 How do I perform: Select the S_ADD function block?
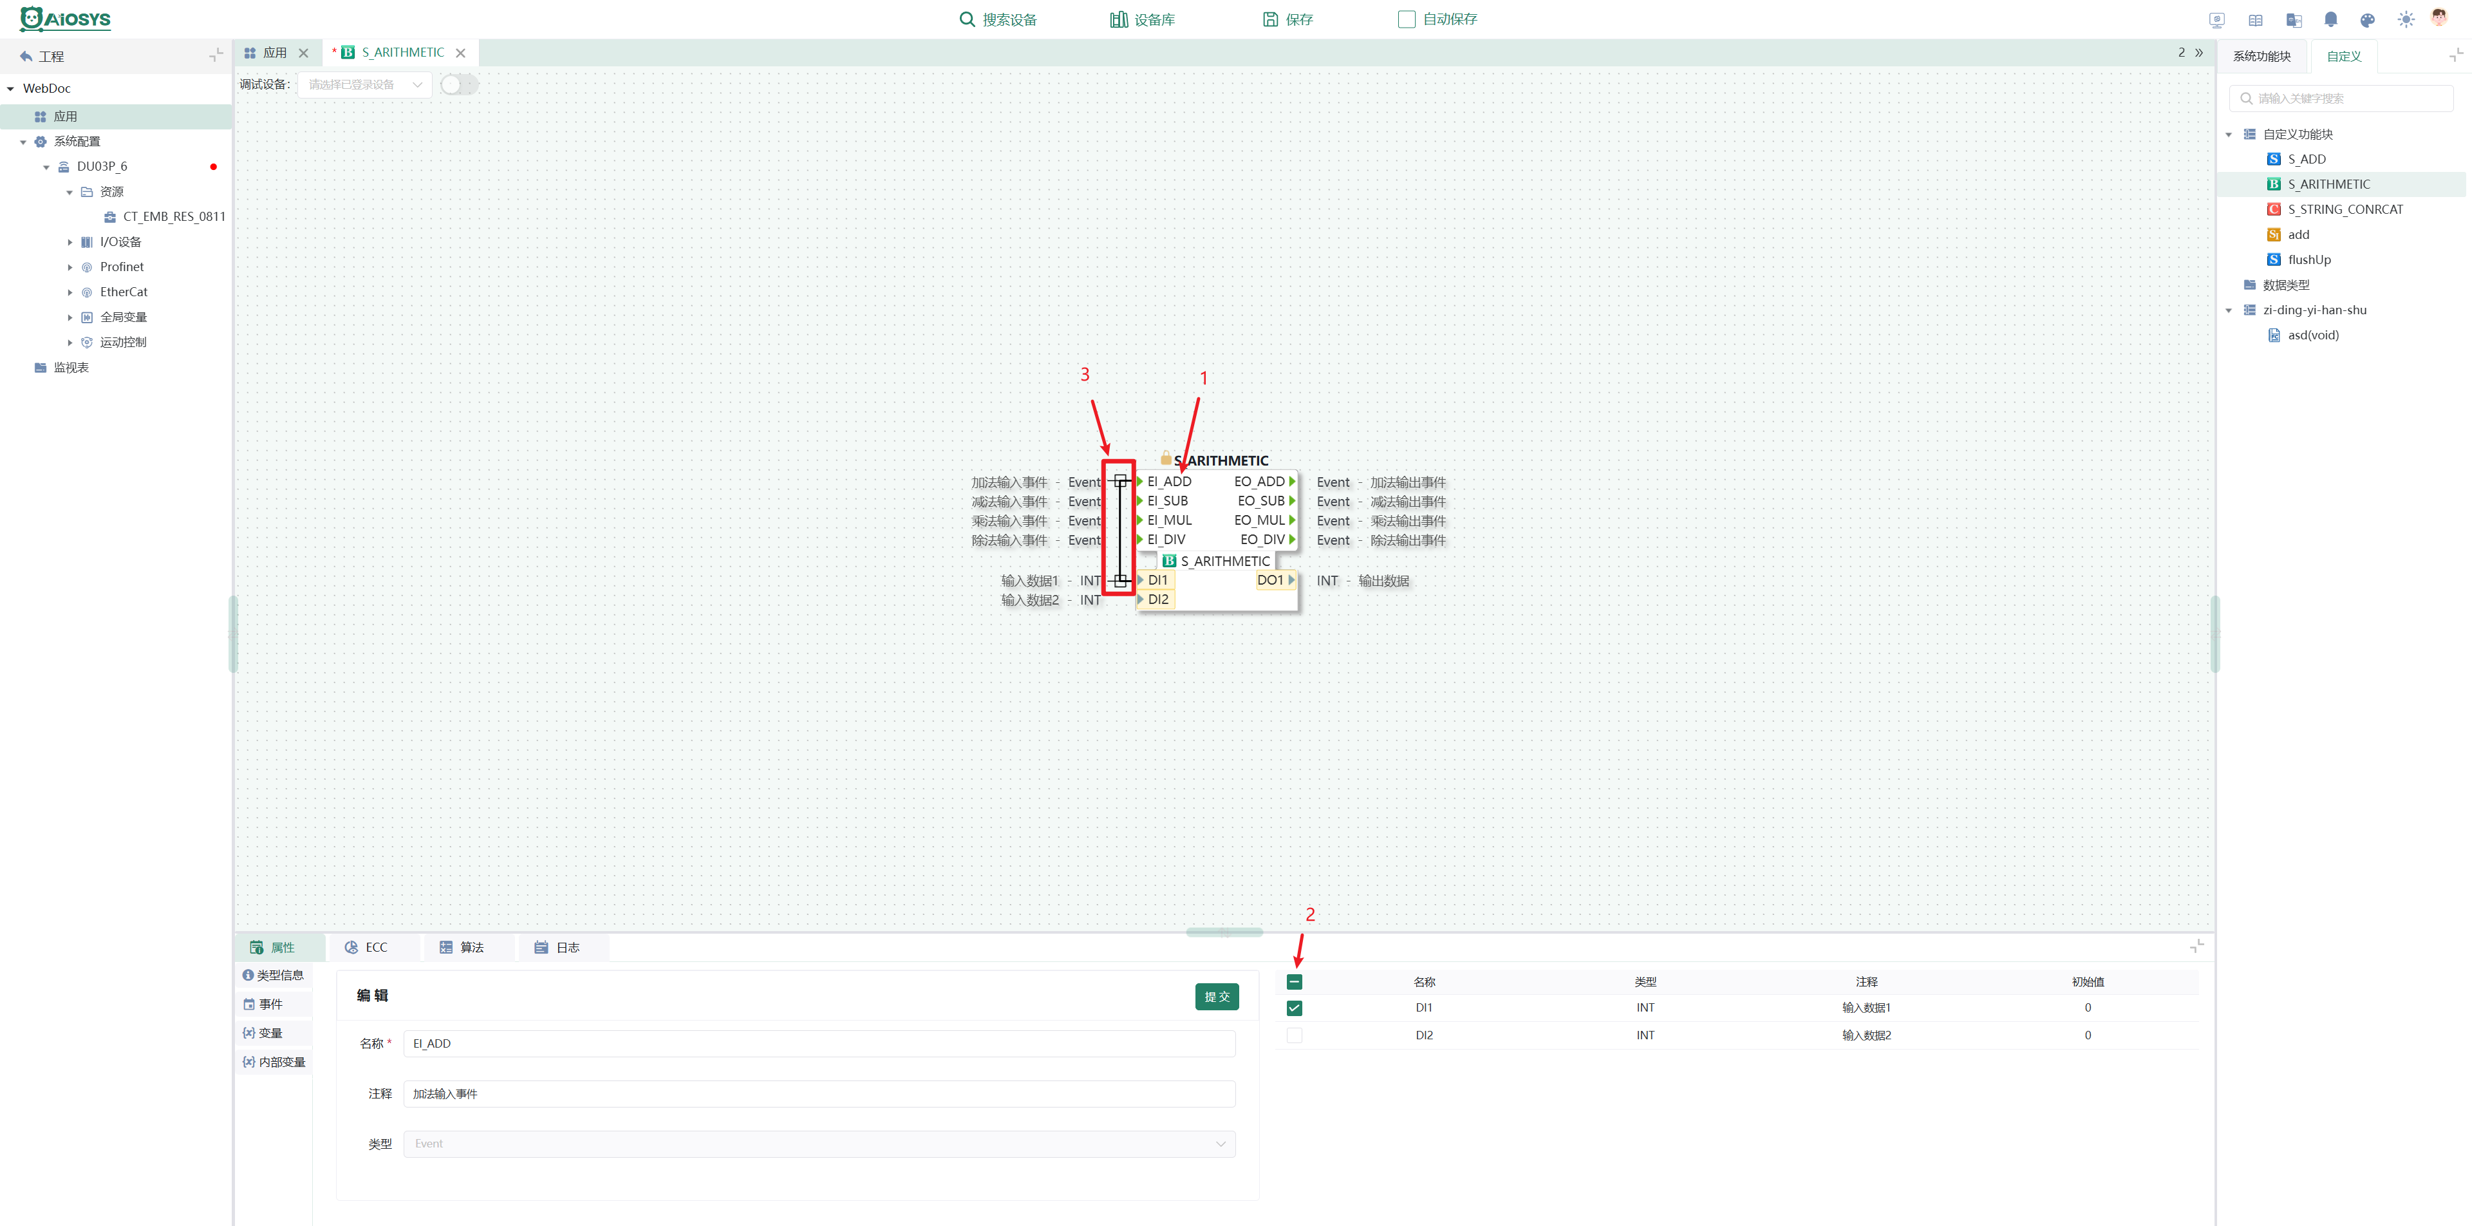(2306, 160)
